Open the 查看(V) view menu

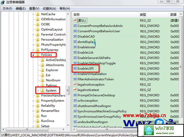(x=34, y=9)
